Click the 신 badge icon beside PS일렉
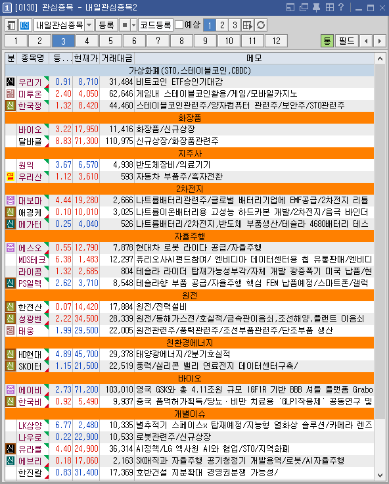This screenshot has width=389, height=484. coord(11,283)
